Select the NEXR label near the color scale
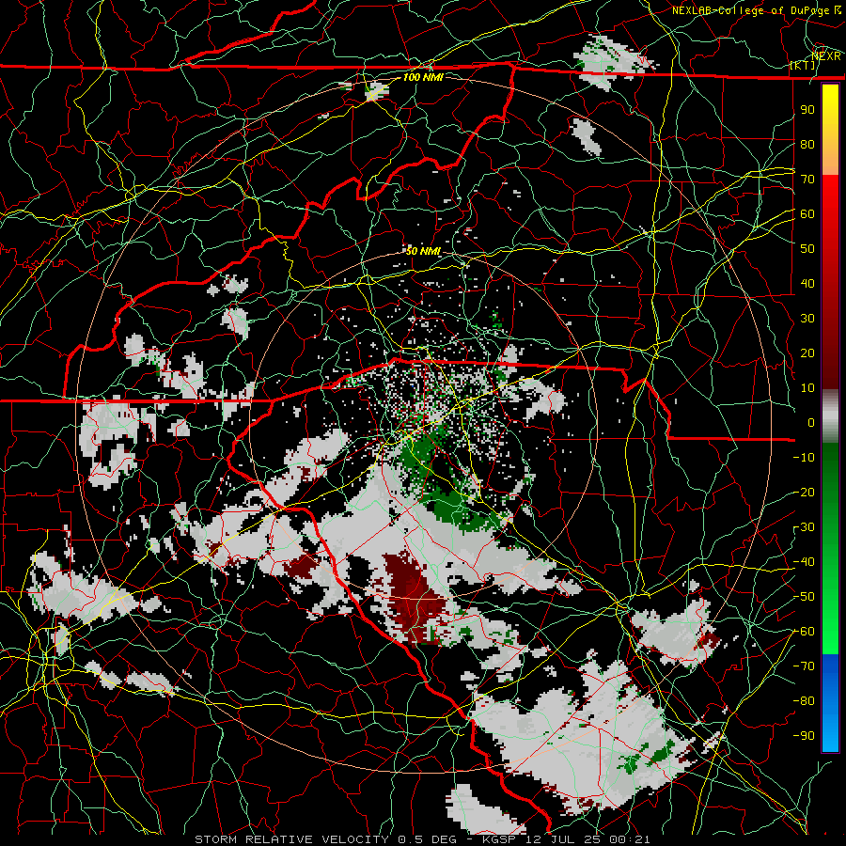The image size is (846, 846). point(826,56)
